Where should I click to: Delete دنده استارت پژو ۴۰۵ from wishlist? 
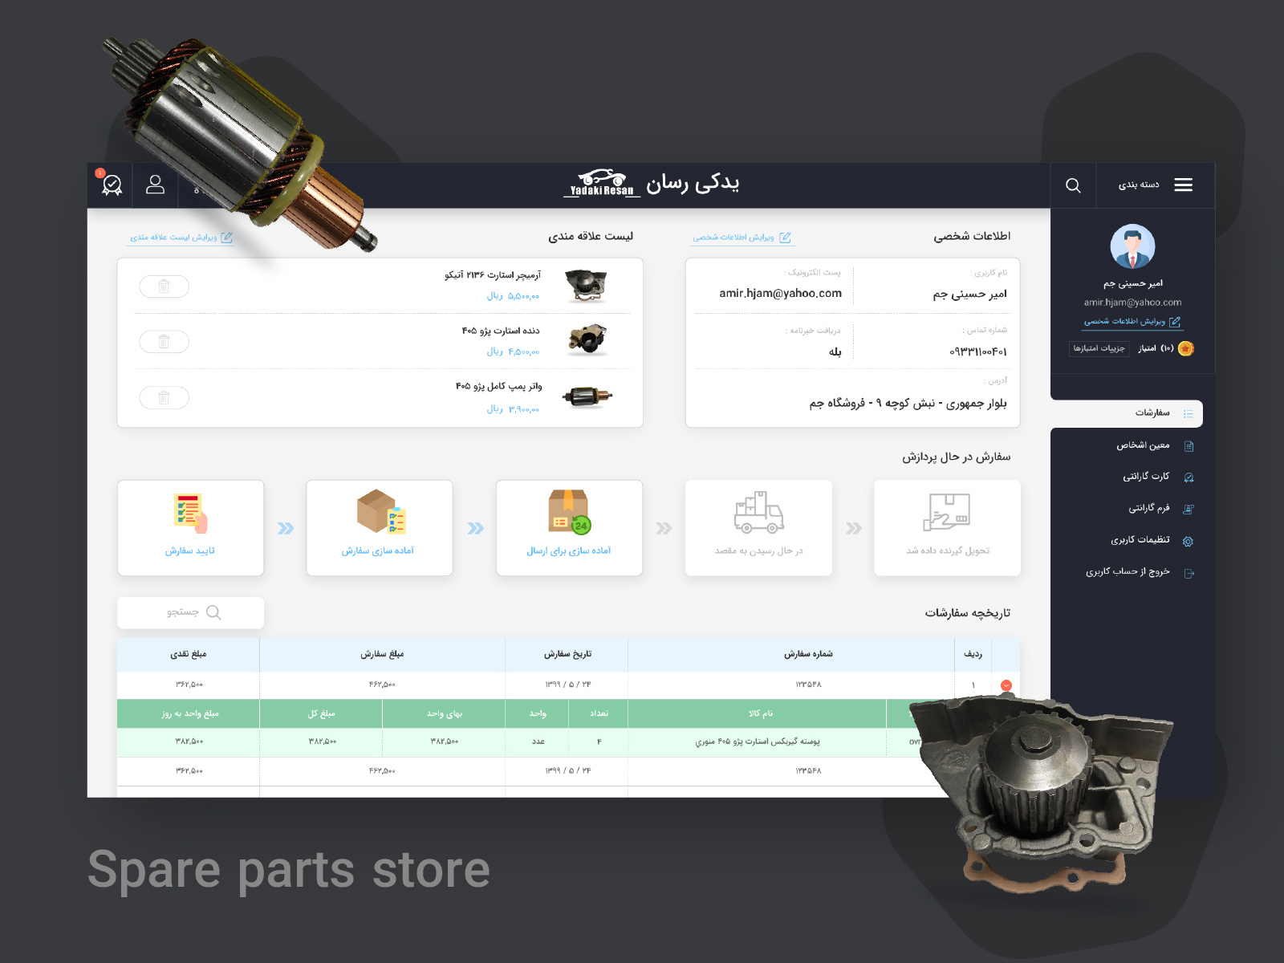[x=164, y=342]
